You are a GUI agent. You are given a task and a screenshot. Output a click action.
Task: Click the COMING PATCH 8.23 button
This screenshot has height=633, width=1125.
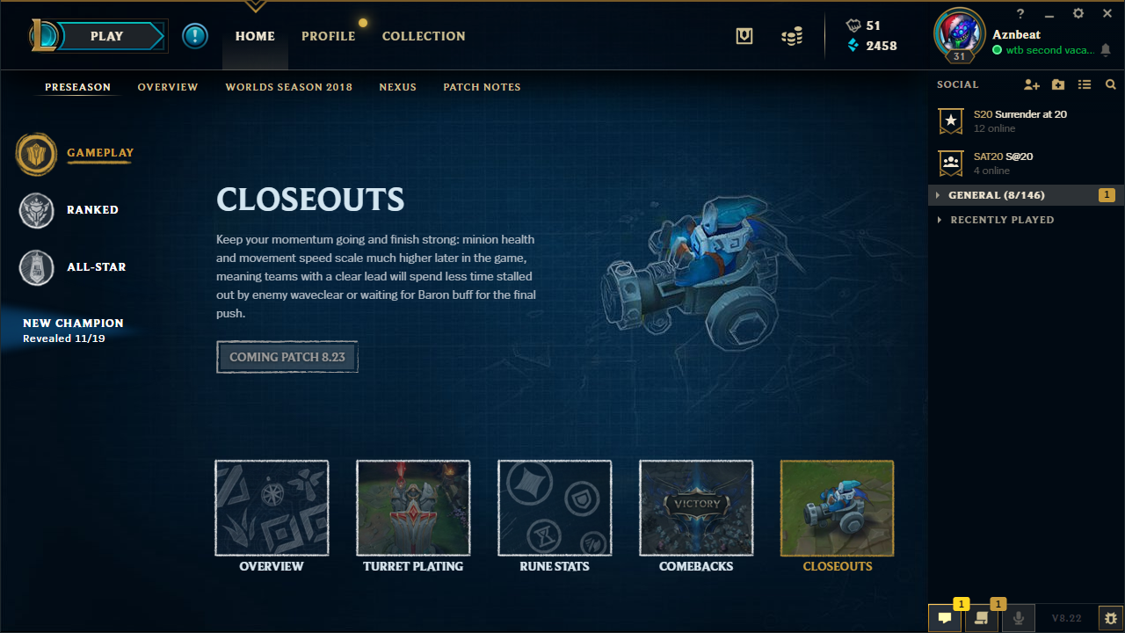click(287, 357)
